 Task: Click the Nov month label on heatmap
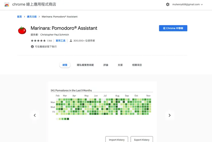pyautogui.click(x=148, y=96)
